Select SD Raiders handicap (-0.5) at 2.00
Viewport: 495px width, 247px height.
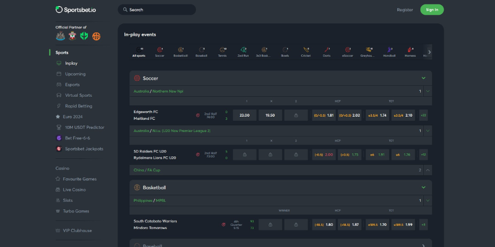coord(324,155)
